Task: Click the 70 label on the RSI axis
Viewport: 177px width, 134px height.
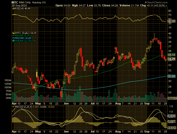Action: point(170,15)
